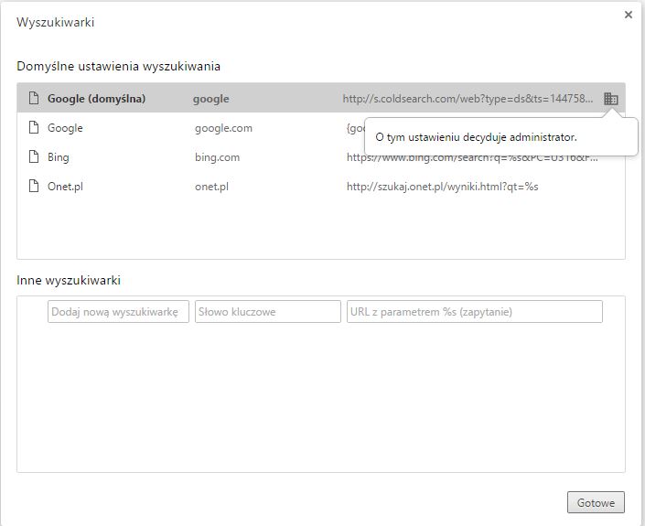Click the page icon beside Google (domyślna)
The height and width of the screenshot is (526, 645).
(x=34, y=98)
